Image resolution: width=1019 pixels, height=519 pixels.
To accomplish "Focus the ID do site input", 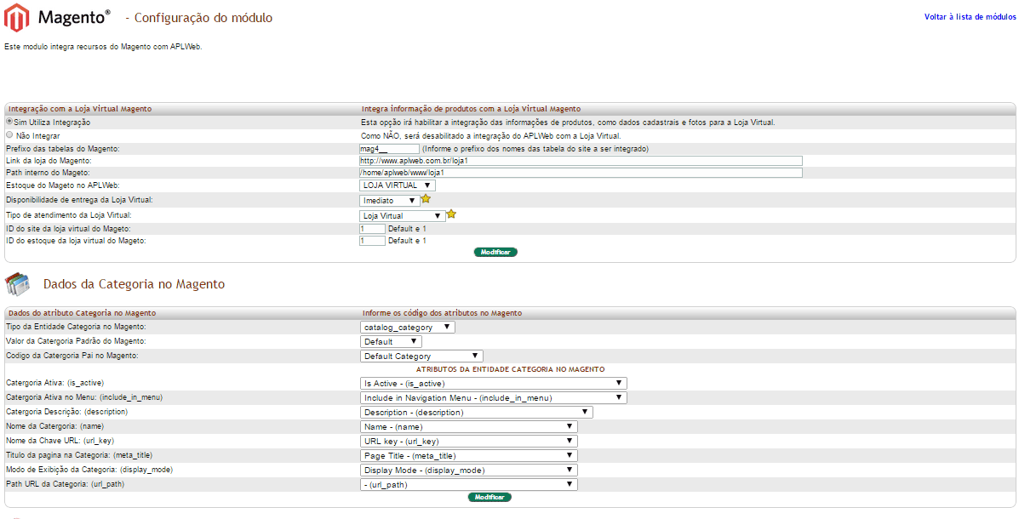I will 372,229.
